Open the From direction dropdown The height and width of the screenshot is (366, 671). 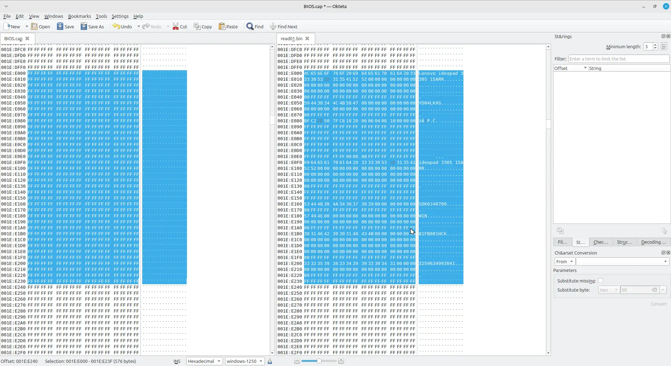564,261
